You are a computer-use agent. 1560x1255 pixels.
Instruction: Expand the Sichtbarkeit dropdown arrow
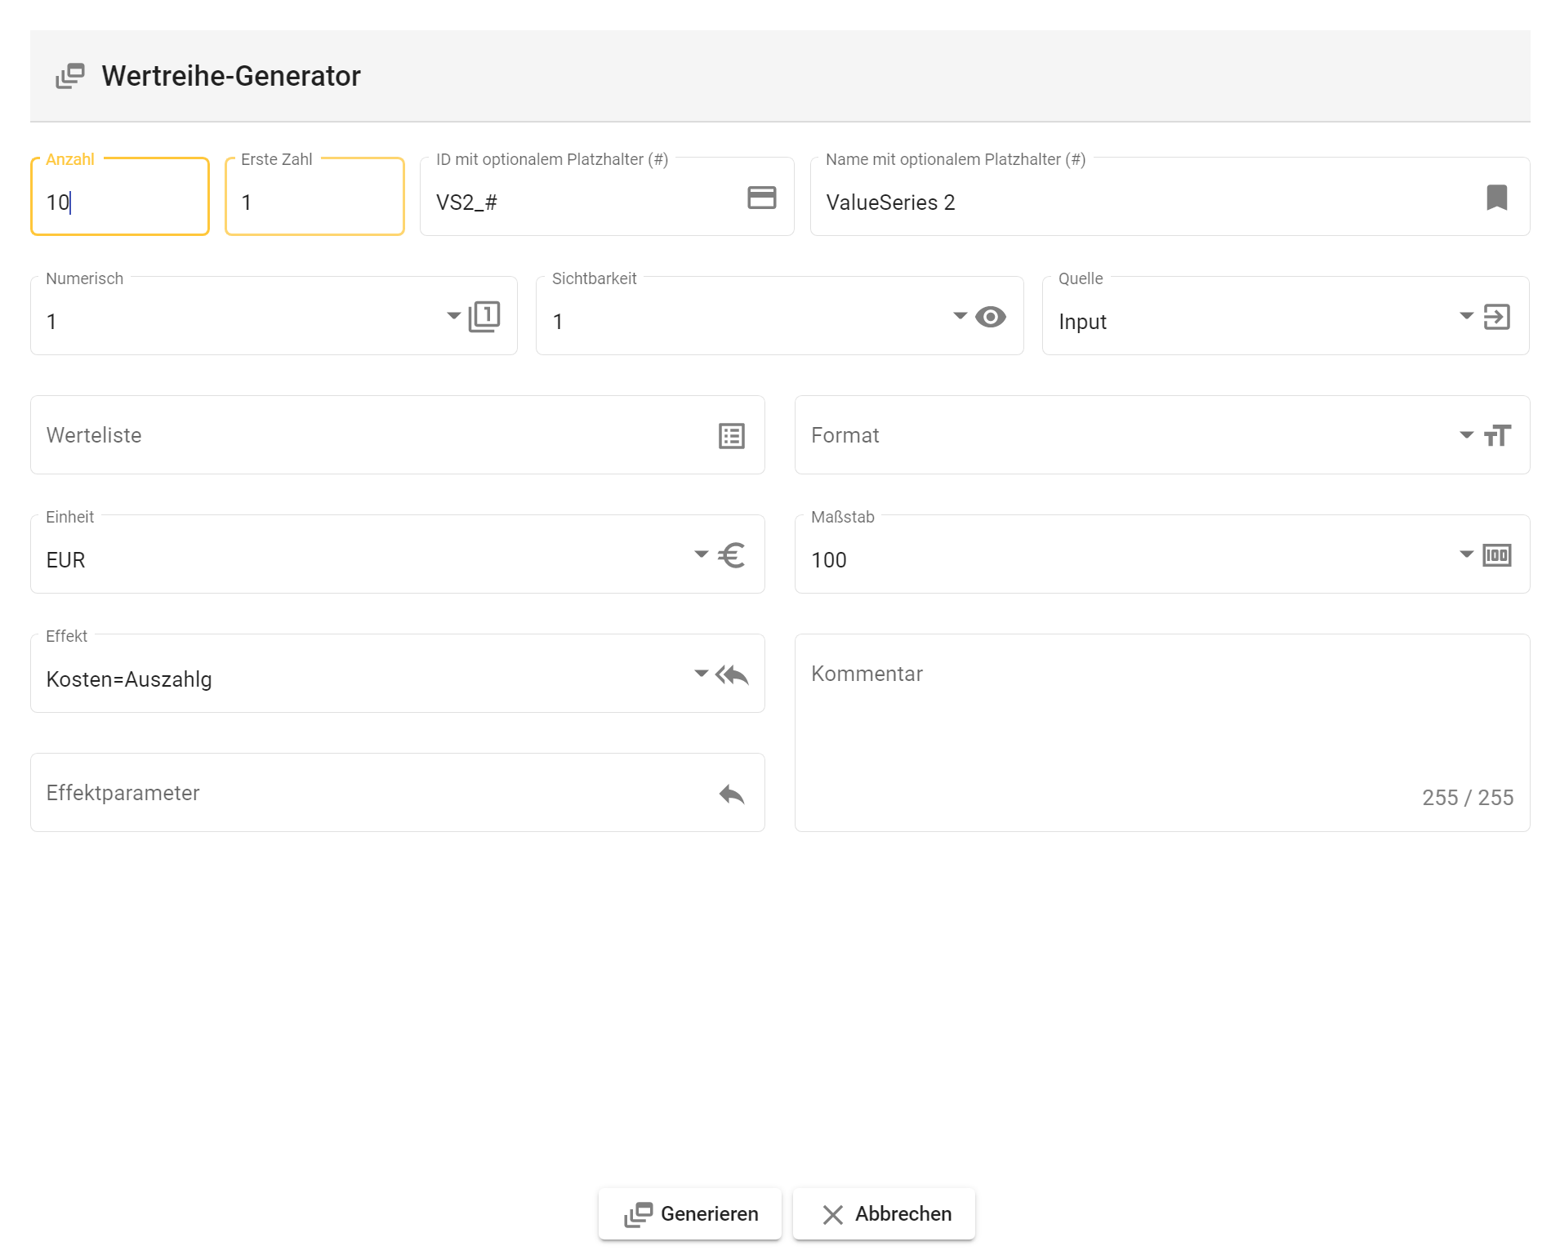[960, 316]
